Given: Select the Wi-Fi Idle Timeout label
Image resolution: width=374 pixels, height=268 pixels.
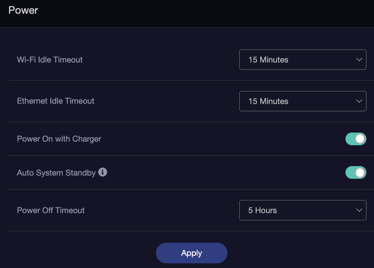Looking at the screenshot, I should 49,60.
